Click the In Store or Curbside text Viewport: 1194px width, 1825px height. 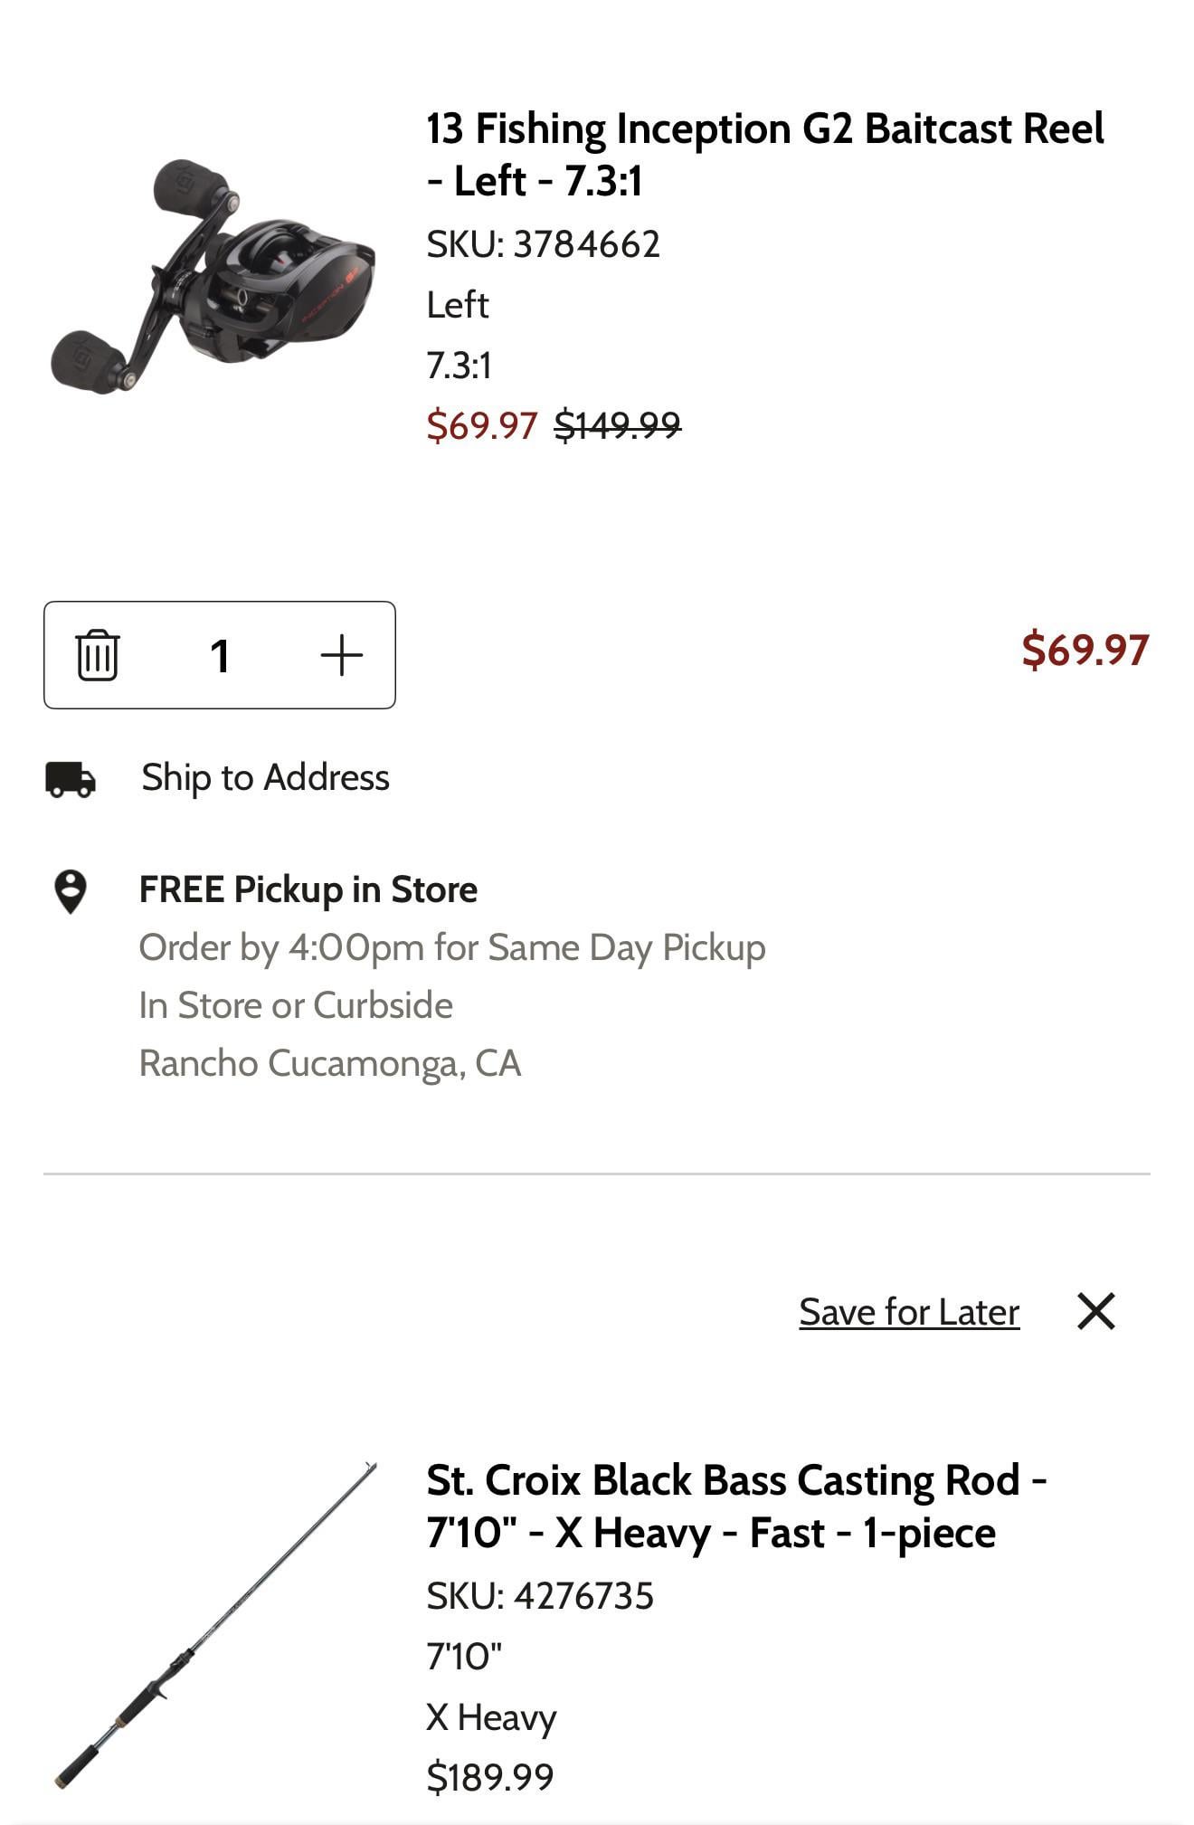[x=295, y=1005]
